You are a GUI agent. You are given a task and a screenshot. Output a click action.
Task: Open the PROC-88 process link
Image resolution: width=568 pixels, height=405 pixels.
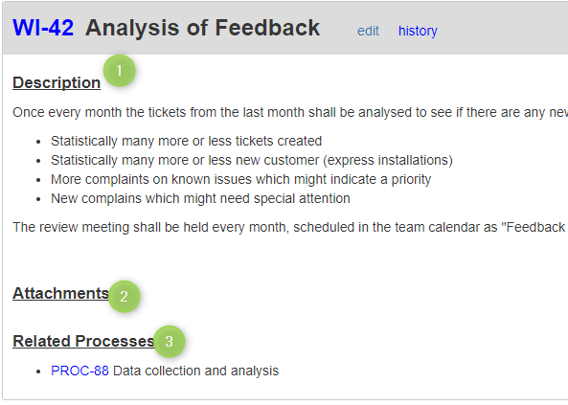coord(80,371)
